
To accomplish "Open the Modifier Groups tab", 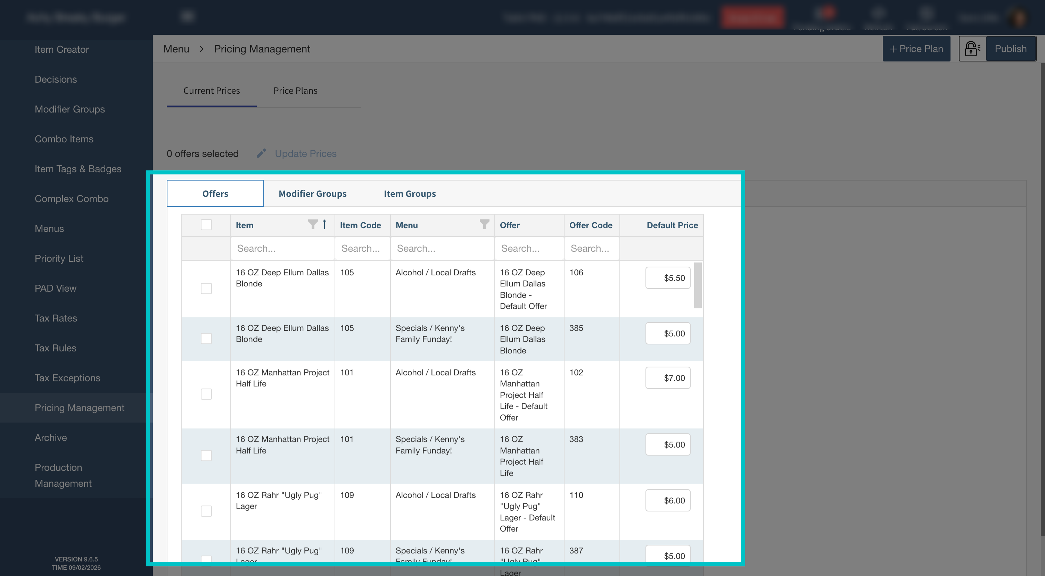I will click(312, 193).
